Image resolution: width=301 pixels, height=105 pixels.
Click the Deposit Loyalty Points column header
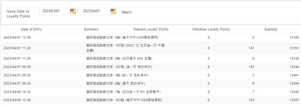151,29
